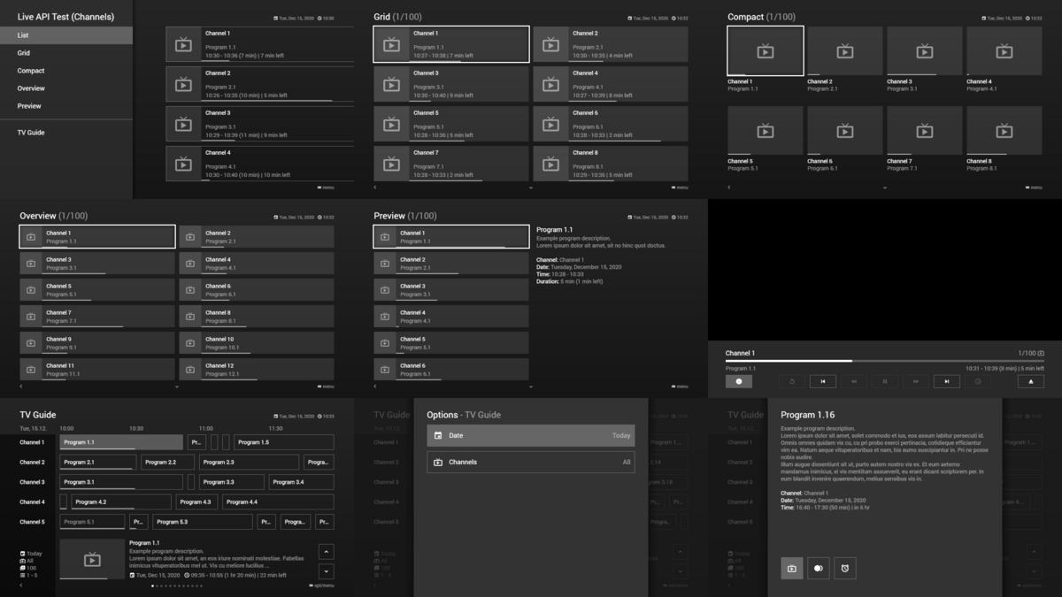Select Preview in the left menu

pyautogui.click(x=29, y=106)
